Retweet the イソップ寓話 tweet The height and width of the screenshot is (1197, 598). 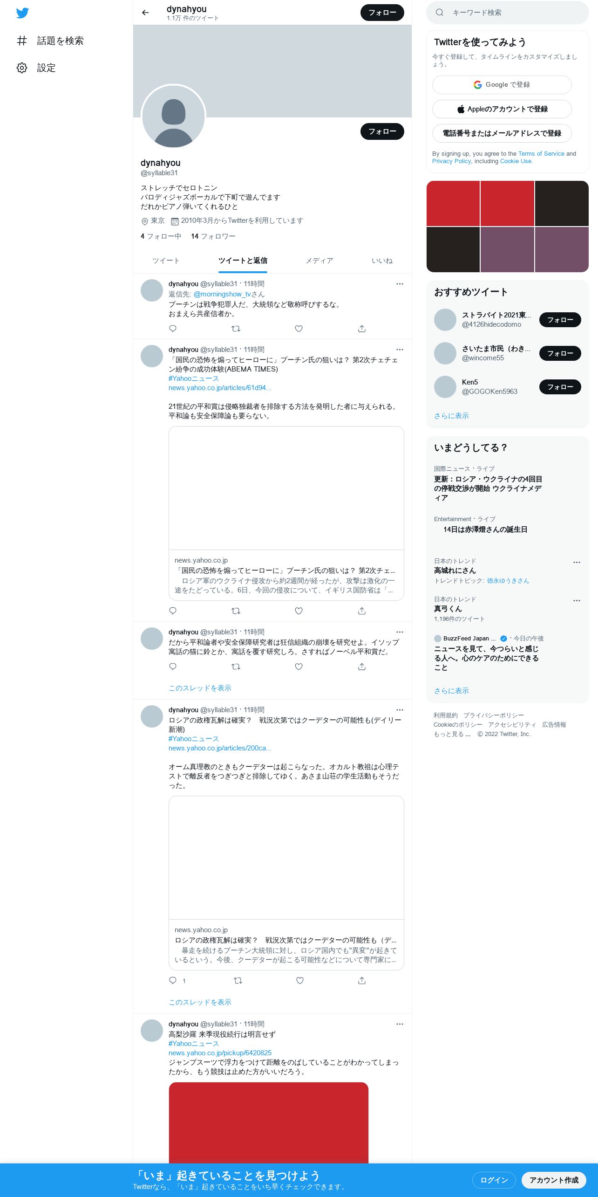[236, 667]
